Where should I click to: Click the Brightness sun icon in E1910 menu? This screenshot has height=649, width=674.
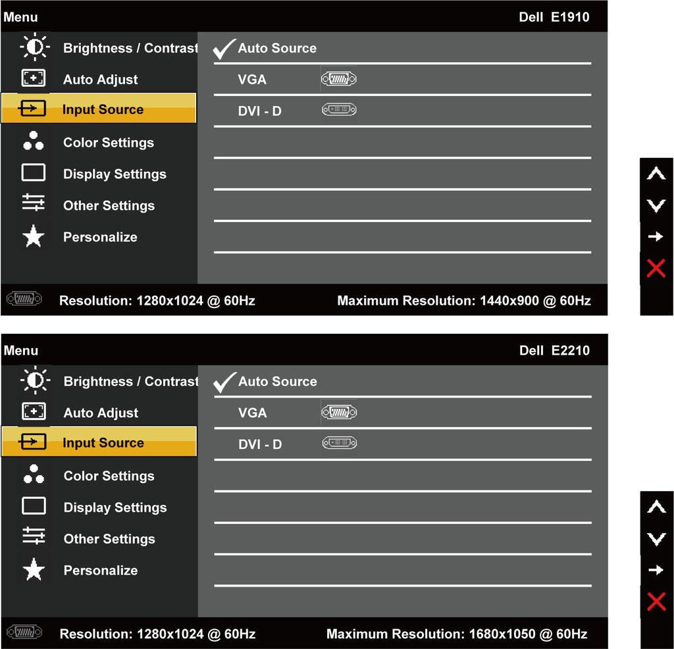[x=34, y=47]
